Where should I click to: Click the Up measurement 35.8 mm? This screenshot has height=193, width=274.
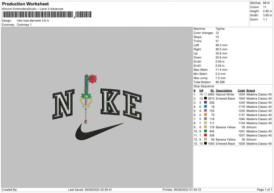pos(221,53)
